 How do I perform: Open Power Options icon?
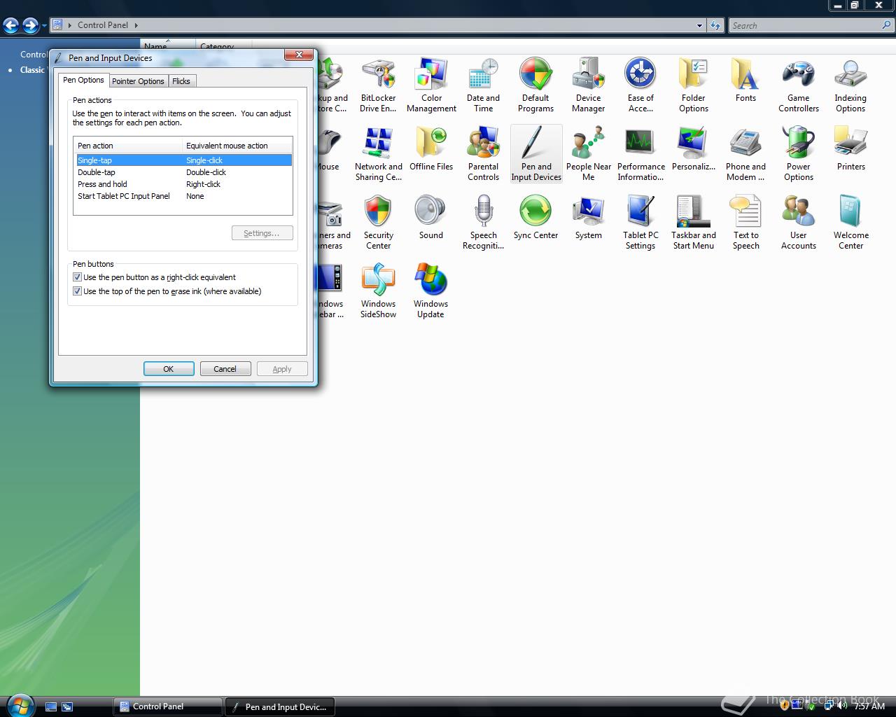click(x=799, y=154)
